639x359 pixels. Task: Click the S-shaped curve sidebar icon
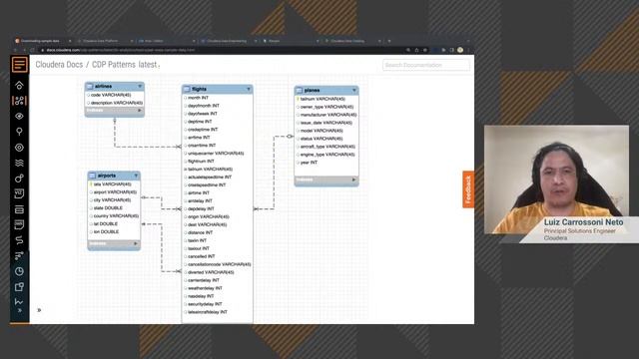click(19, 240)
